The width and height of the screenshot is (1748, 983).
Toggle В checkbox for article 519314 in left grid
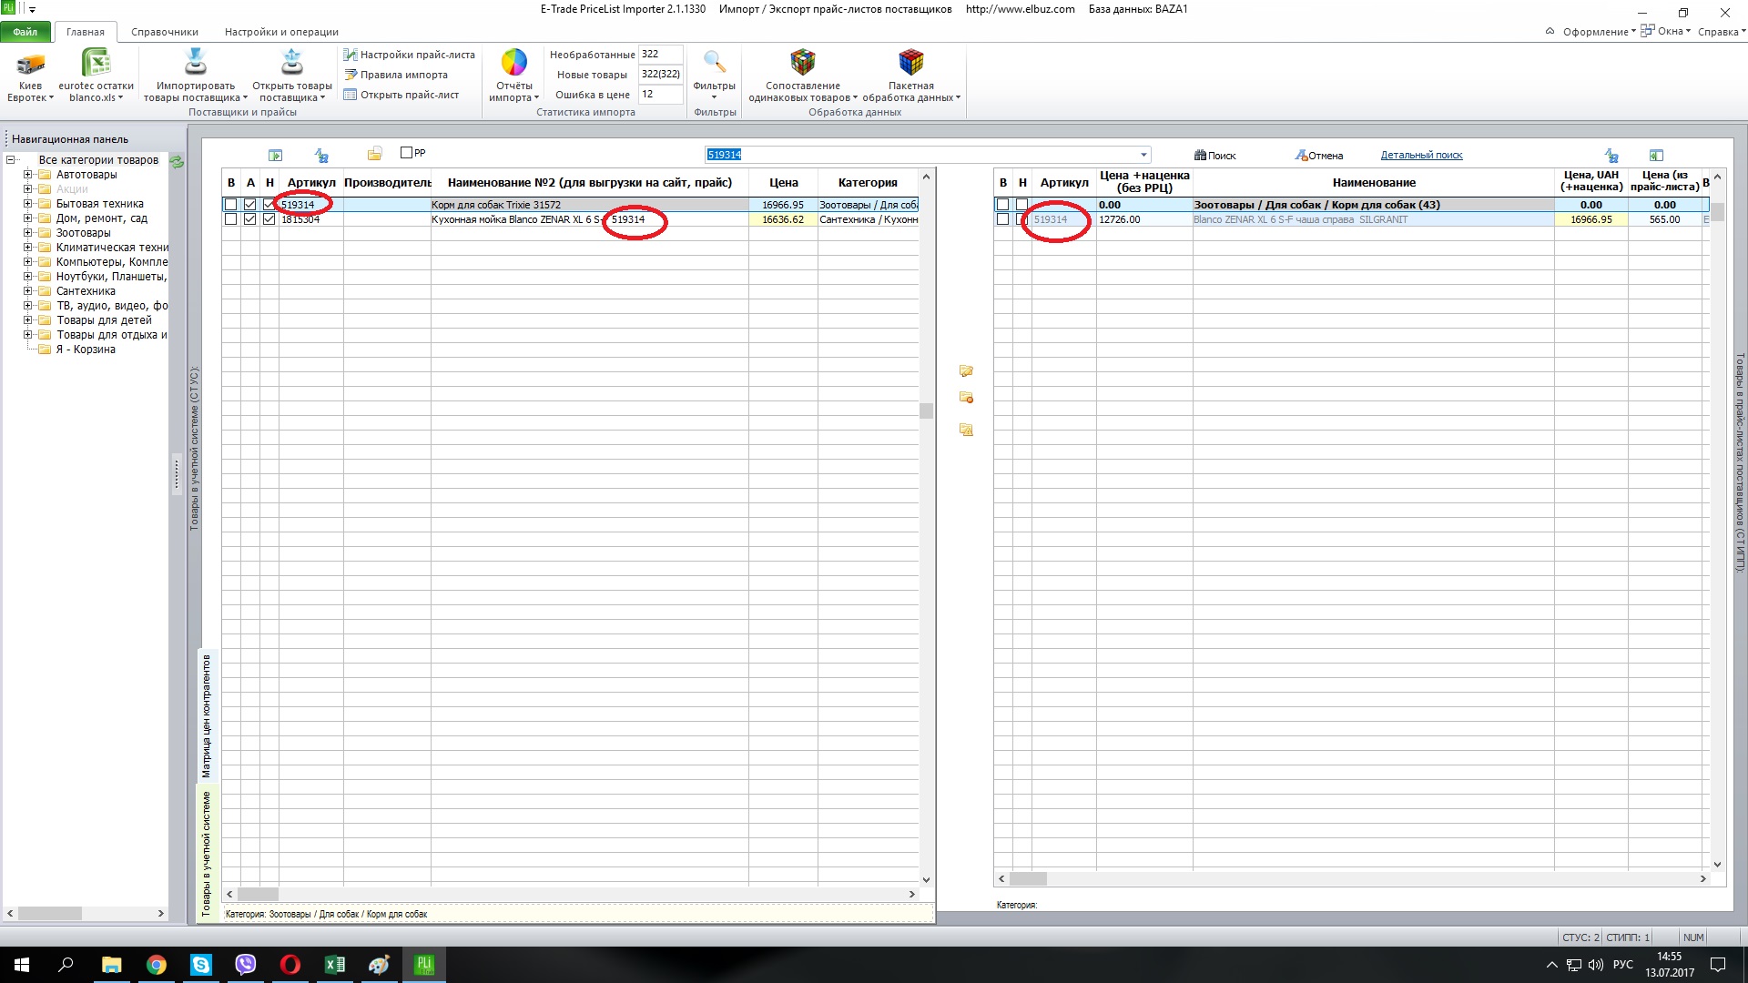point(231,205)
